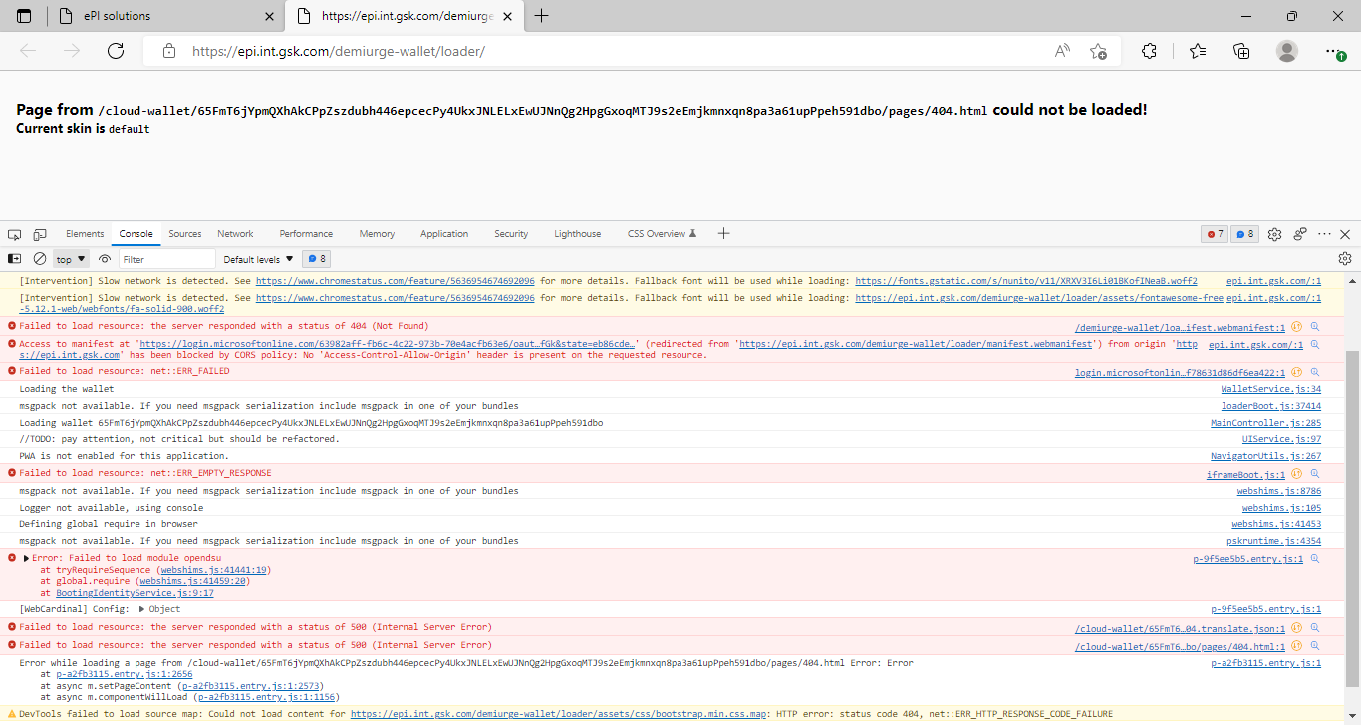Open the create live expression icon
Image resolution: width=1361 pixels, height=725 pixels.
pyautogui.click(x=104, y=258)
